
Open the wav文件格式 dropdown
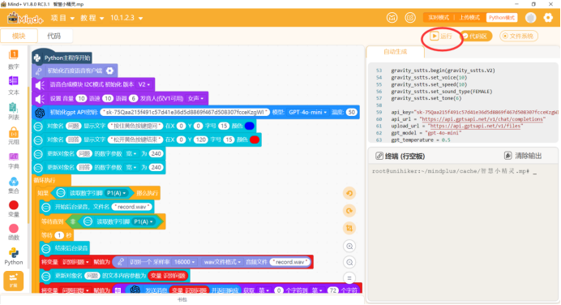pos(222,262)
